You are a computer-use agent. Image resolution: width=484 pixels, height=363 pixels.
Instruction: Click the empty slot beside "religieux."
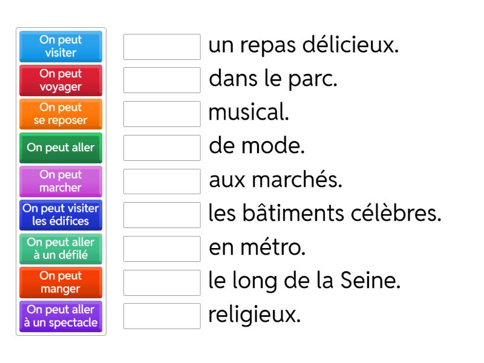tap(161, 317)
